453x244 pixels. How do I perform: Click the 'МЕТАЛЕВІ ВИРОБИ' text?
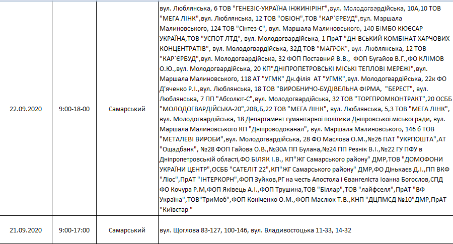(x=191, y=138)
